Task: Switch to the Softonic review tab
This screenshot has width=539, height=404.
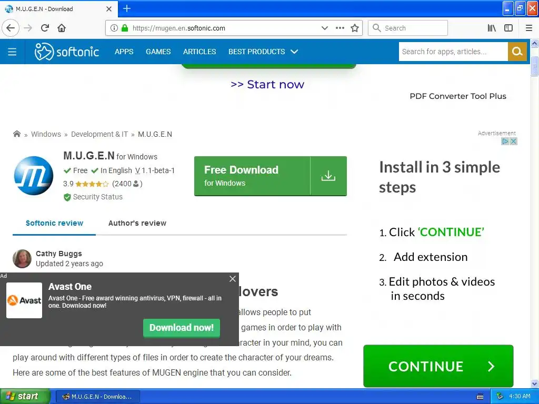Action: click(54, 223)
